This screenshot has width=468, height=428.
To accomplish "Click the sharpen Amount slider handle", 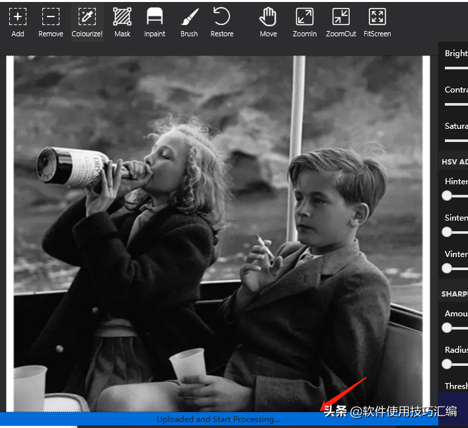I will coord(448,328).
